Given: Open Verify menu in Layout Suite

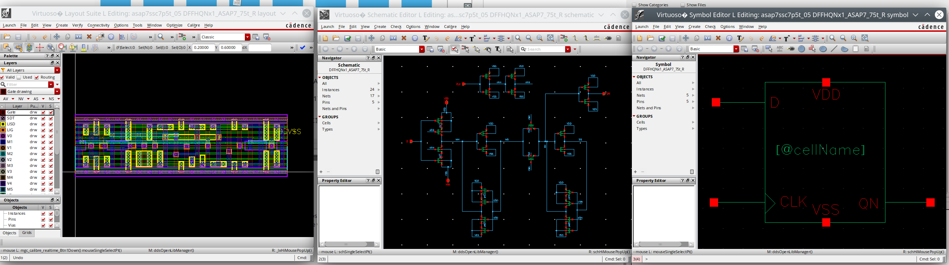Looking at the screenshot, I should coord(77,25).
